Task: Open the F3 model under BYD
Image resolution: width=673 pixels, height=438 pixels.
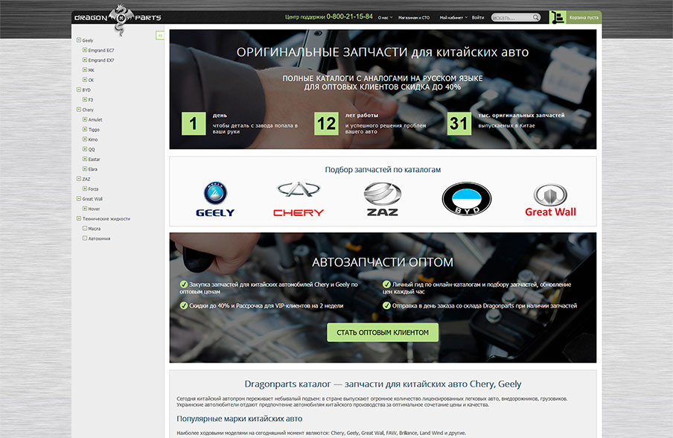Action: click(x=91, y=100)
